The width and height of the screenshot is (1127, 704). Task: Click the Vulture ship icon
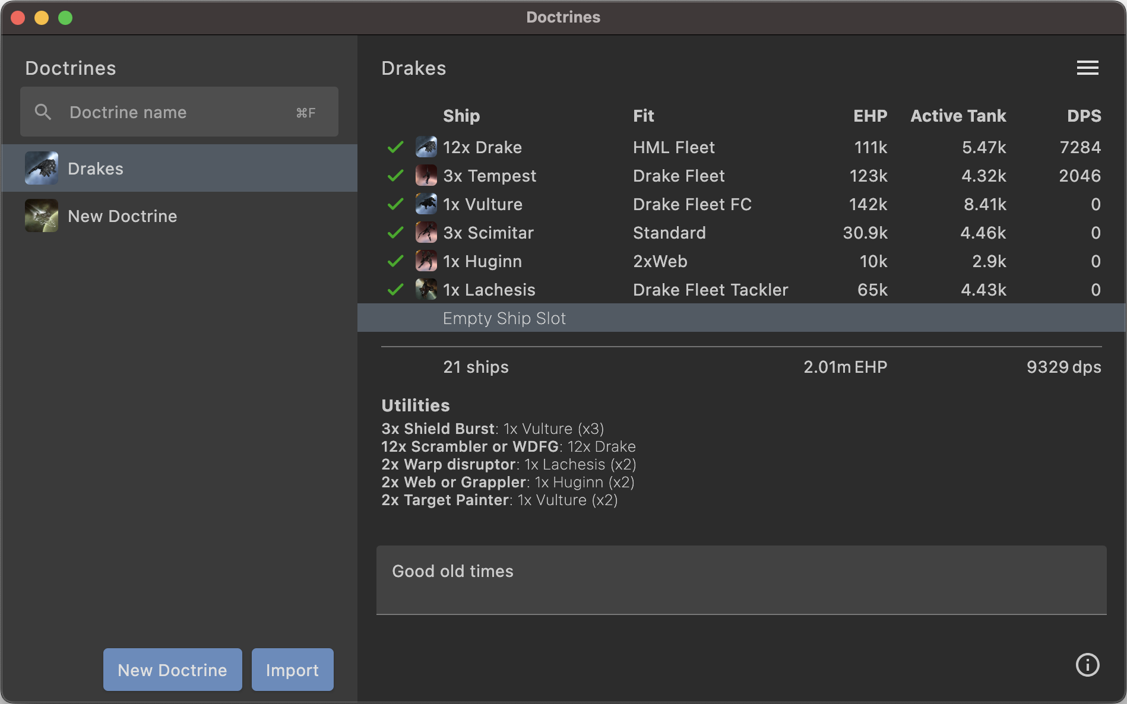426,204
